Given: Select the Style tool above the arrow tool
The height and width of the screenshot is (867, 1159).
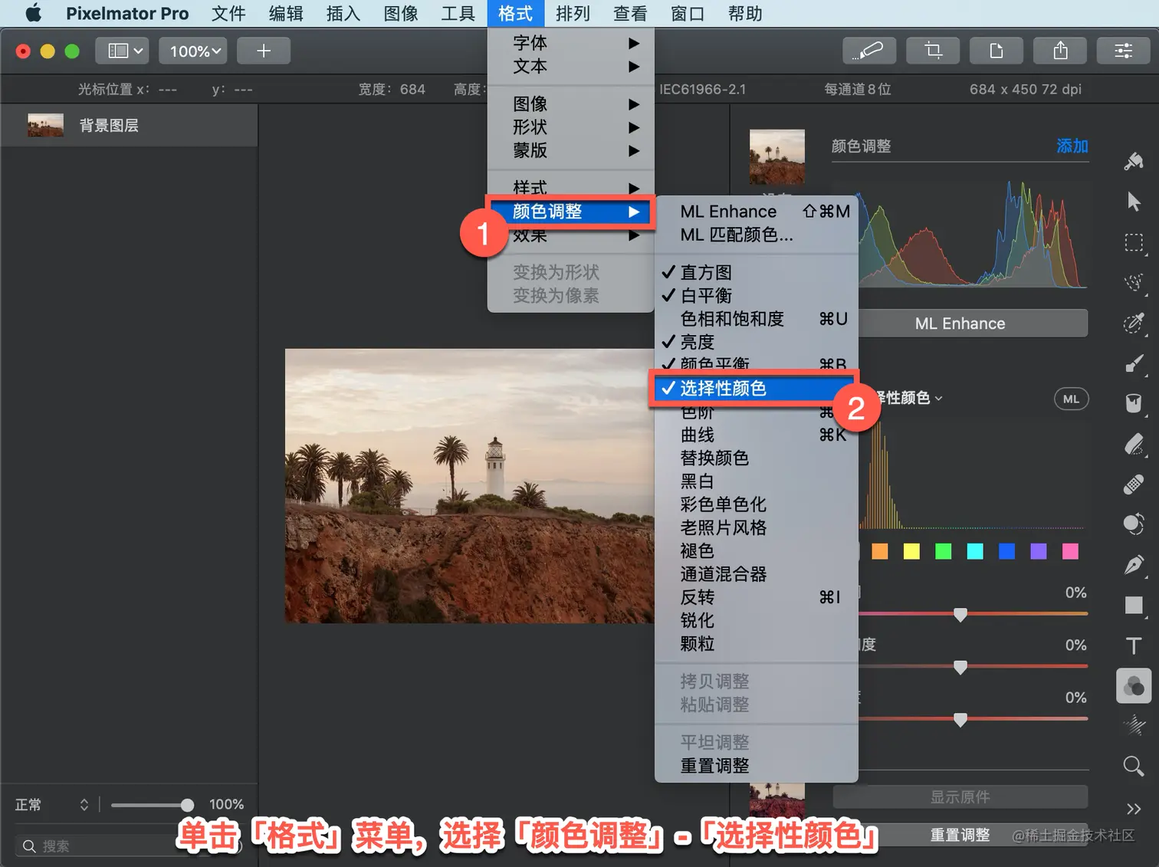Looking at the screenshot, I should [1134, 161].
